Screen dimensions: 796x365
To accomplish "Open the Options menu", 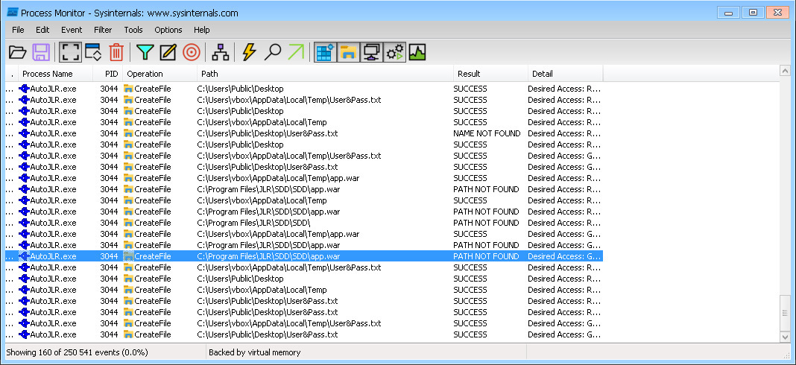I will coord(168,30).
